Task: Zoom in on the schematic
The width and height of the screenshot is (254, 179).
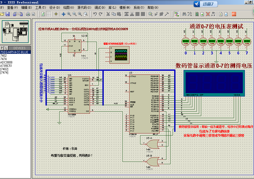Action: point(69,14)
